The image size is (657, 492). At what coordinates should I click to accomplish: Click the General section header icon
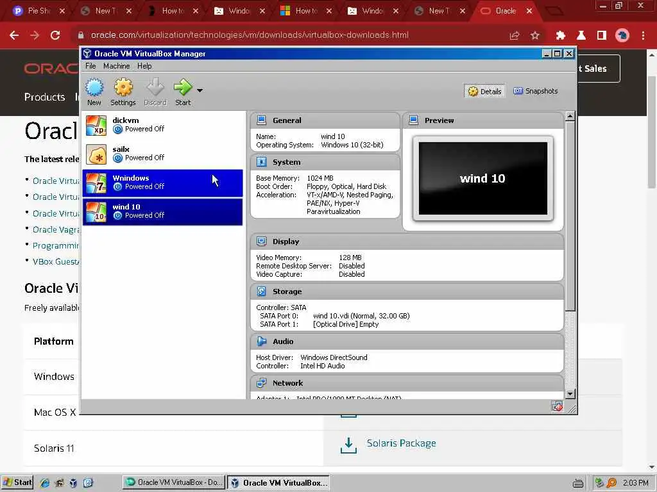tap(262, 120)
